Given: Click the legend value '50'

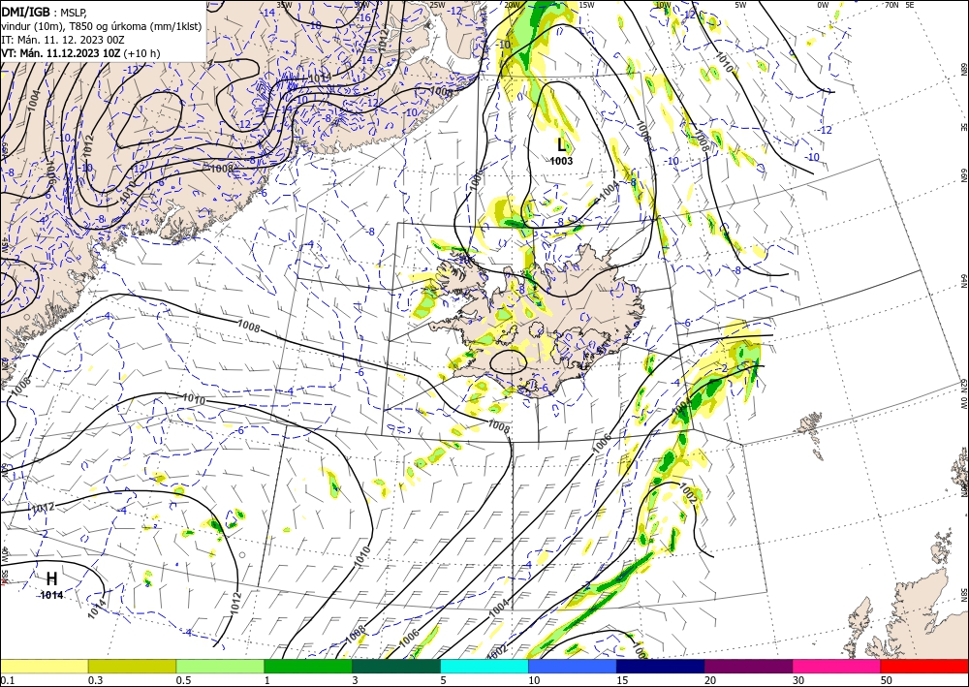Looking at the screenshot, I should coord(887,680).
